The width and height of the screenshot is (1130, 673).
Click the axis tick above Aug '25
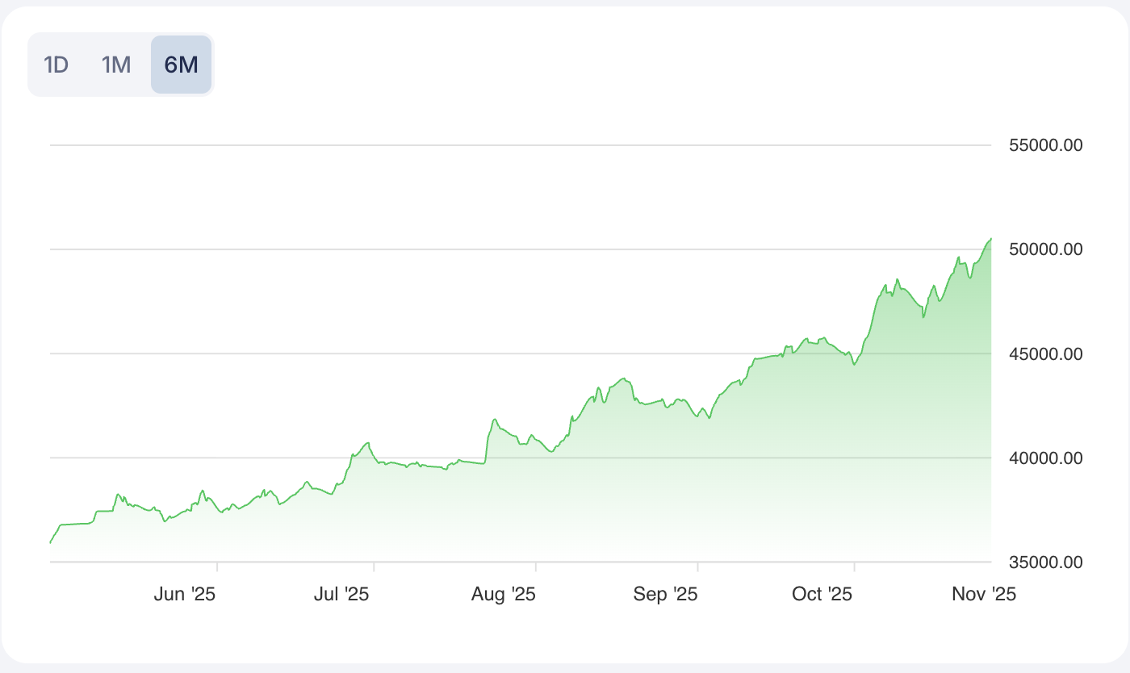tap(536, 566)
